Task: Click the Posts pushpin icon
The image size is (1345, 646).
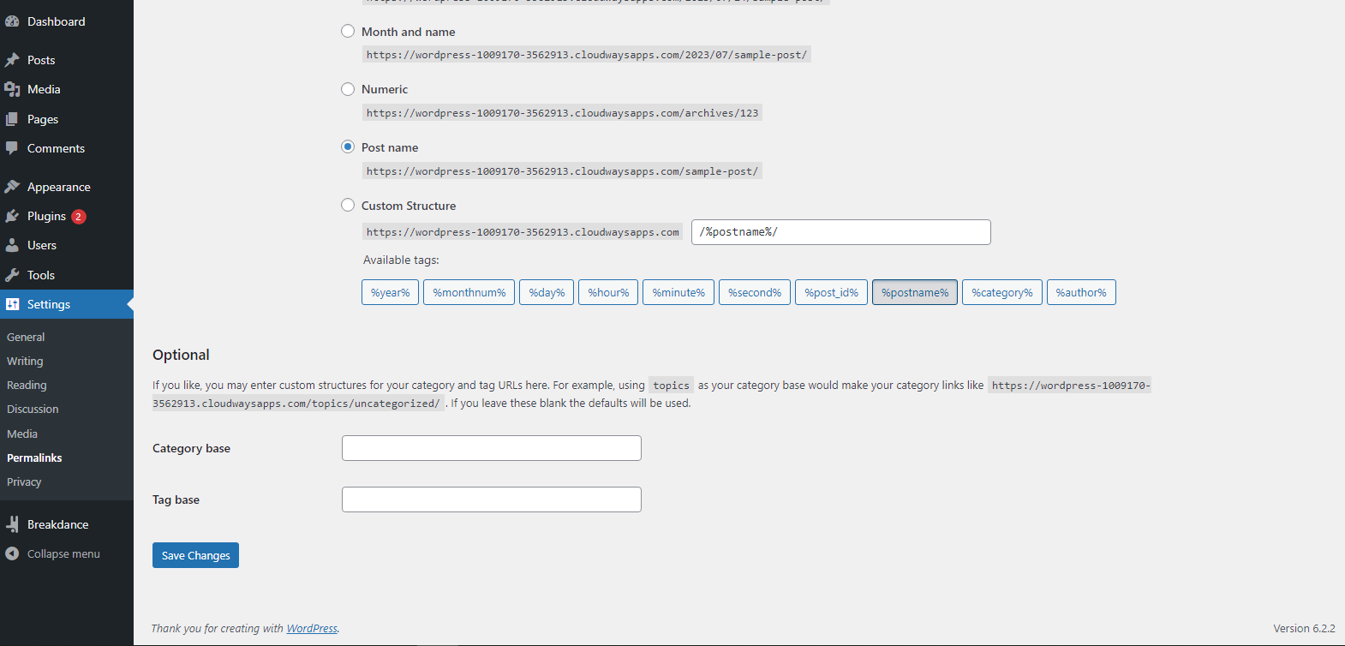Action: pyautogui.click(x=12, y=60)
